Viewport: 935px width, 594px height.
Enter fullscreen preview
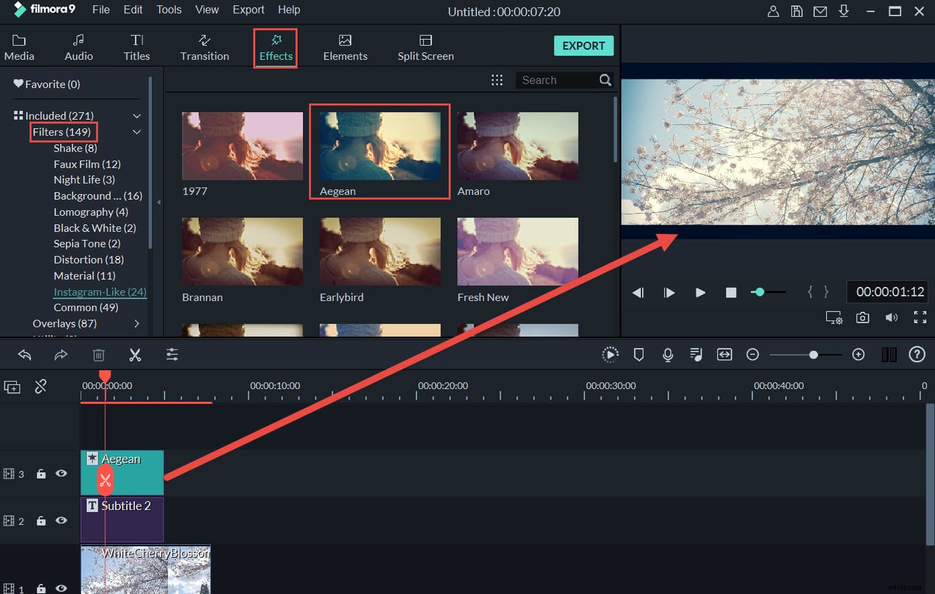[920, 318]
